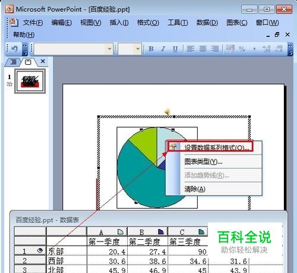
Task: Restore the document window
Action: pyautogui.click(x=277, y=34)
